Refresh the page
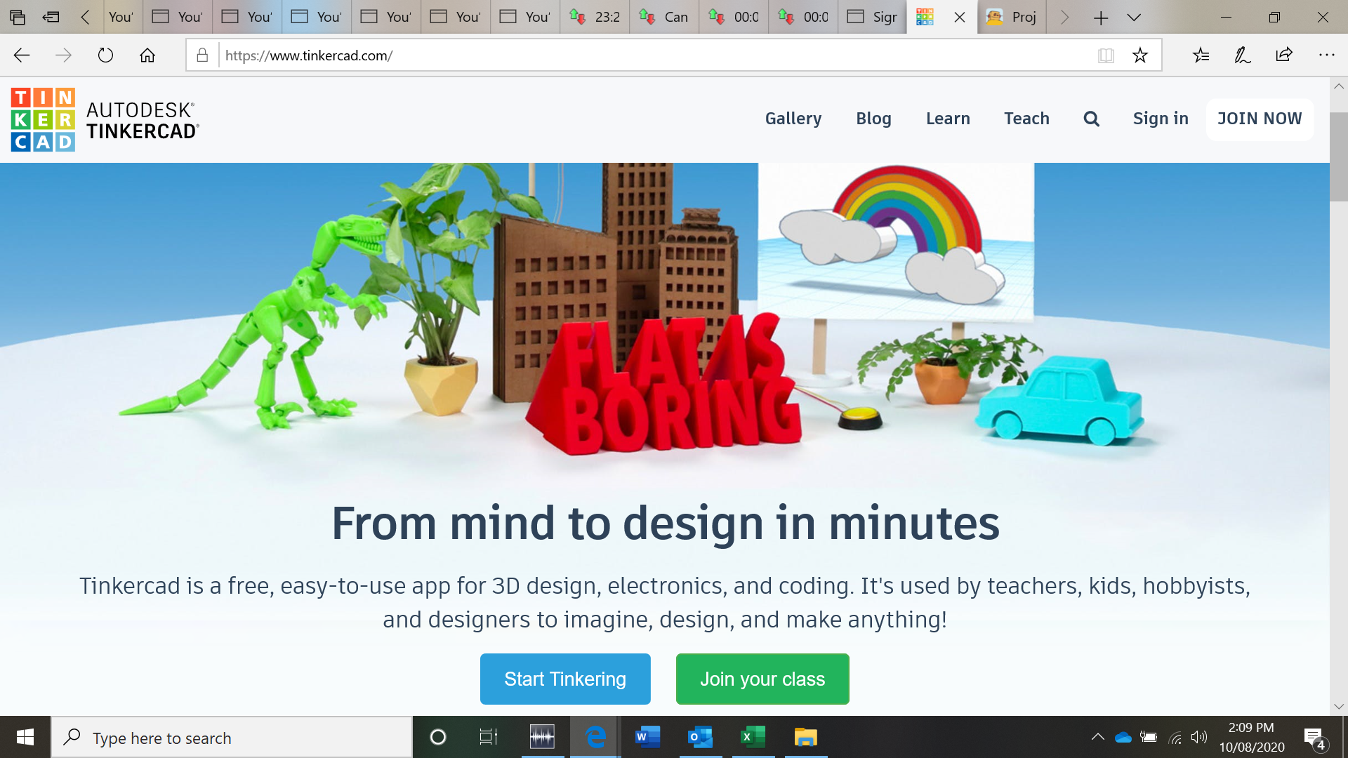 (105, 55)
